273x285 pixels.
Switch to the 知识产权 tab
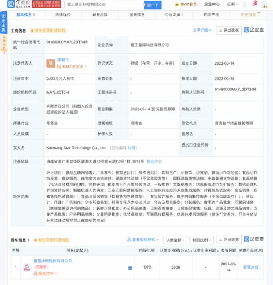211,15
